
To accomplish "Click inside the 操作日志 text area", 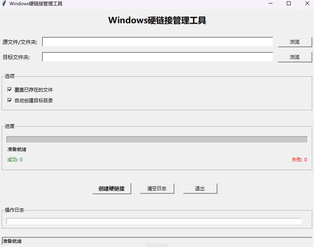I will [x=154, y=221].
